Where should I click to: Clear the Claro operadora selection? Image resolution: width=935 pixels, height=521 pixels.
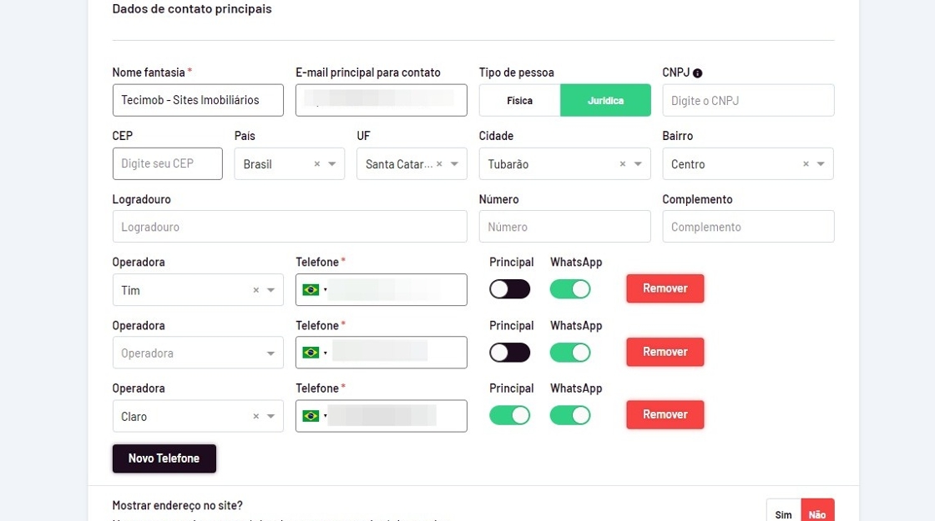point(256,417)
